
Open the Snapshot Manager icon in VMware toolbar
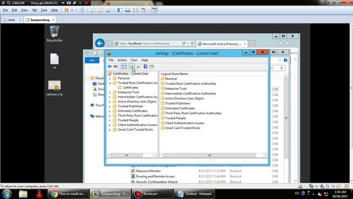[x=109, y=10]
